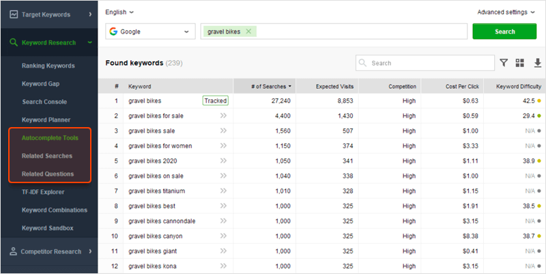Viewport: 546px width, 274px height.
Task: Click double-arrow icon for gravel bikes kona
Action: point(222,266)
